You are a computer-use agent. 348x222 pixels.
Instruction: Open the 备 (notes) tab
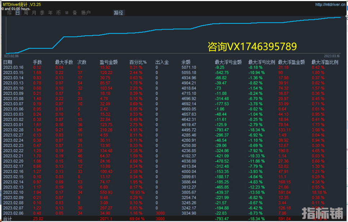point(75,13)
